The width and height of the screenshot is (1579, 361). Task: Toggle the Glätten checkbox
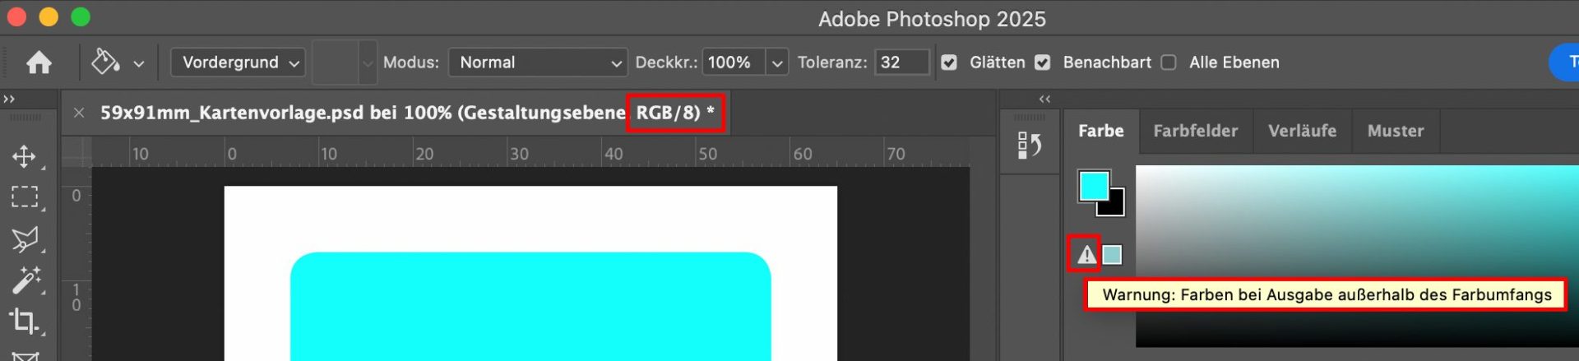coord(949,62)
